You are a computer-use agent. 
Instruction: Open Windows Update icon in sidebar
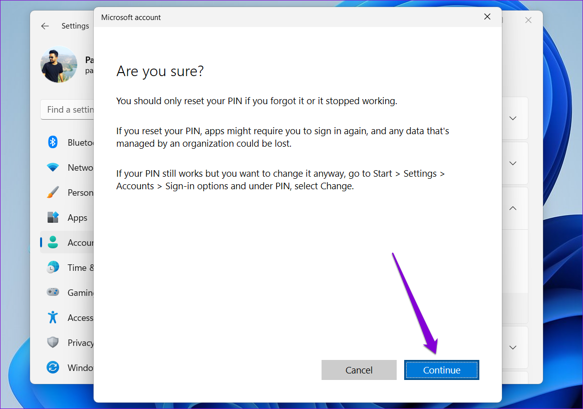pyautogui.click(x=53, y=367)
